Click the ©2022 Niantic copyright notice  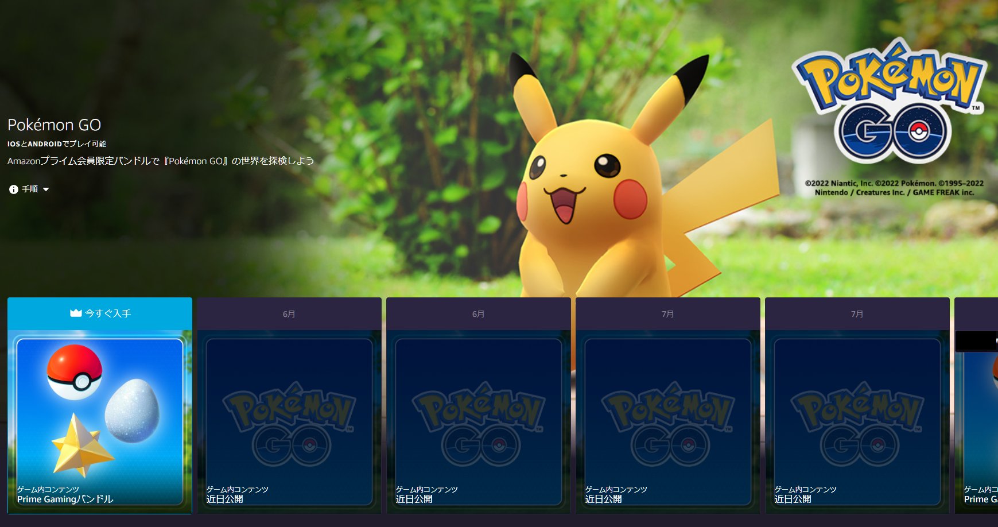[x=894, y=188]
